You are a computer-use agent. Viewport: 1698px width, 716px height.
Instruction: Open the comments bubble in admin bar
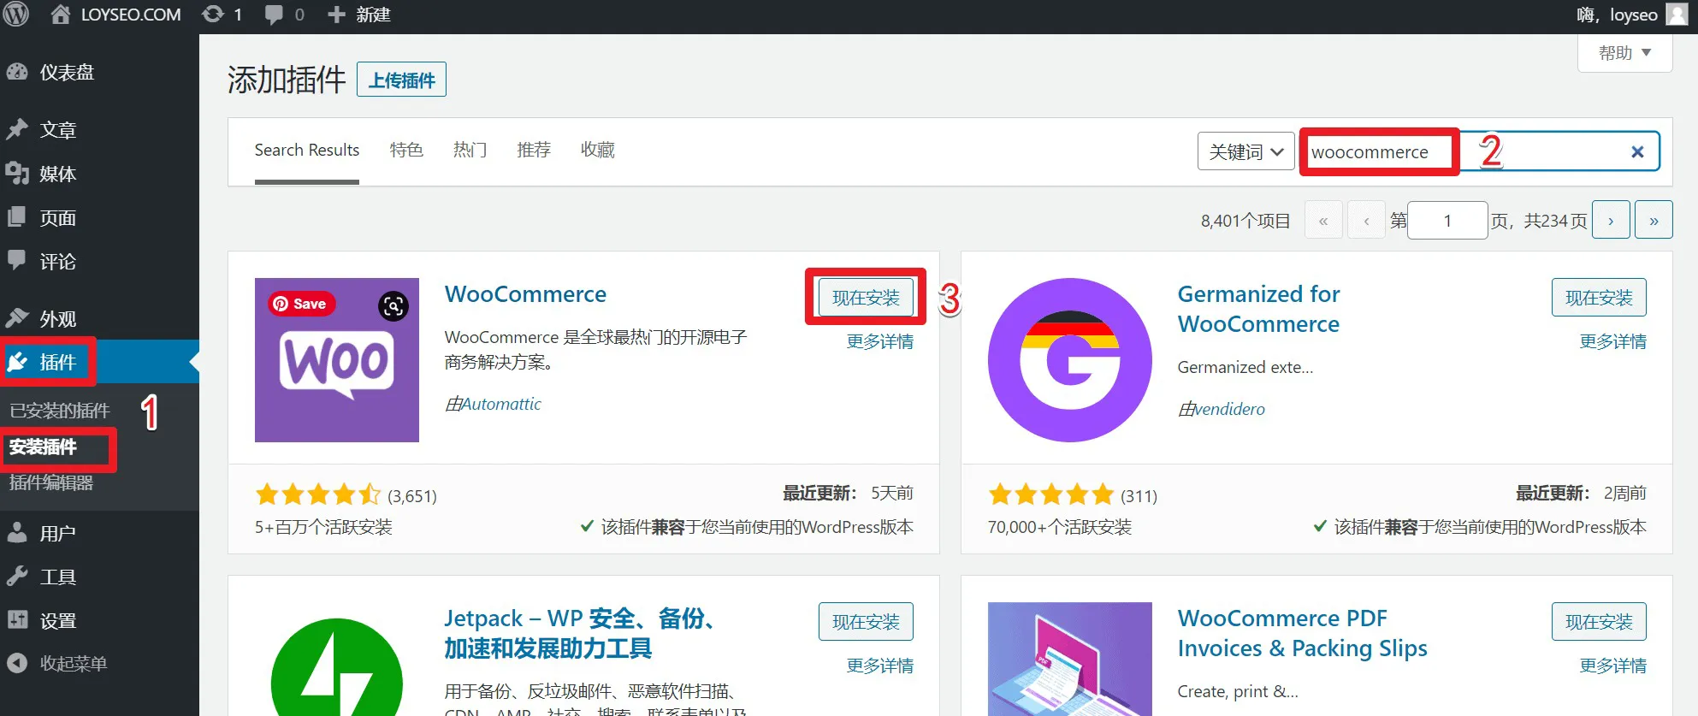284,15
